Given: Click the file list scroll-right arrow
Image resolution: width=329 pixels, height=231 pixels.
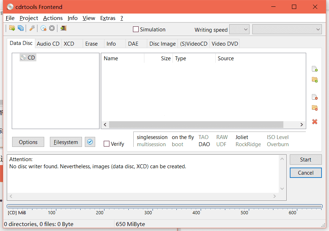Looking at the screenshot, I should [302, 125].
